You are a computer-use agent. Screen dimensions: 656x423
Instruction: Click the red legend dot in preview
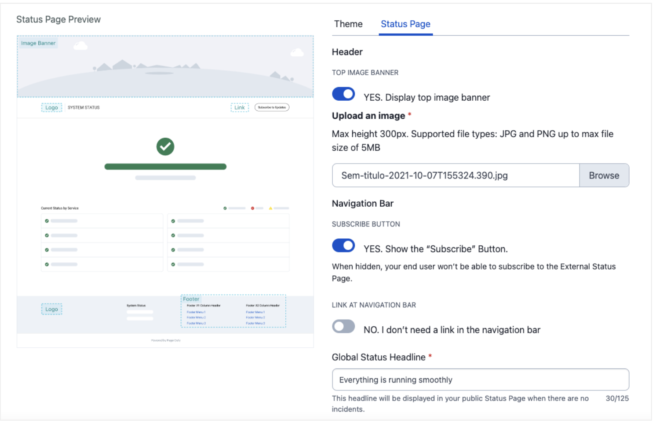point(252,208)
